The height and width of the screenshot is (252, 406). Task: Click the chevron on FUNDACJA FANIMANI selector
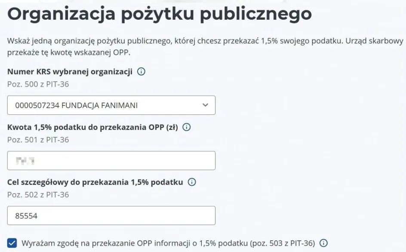205,105
